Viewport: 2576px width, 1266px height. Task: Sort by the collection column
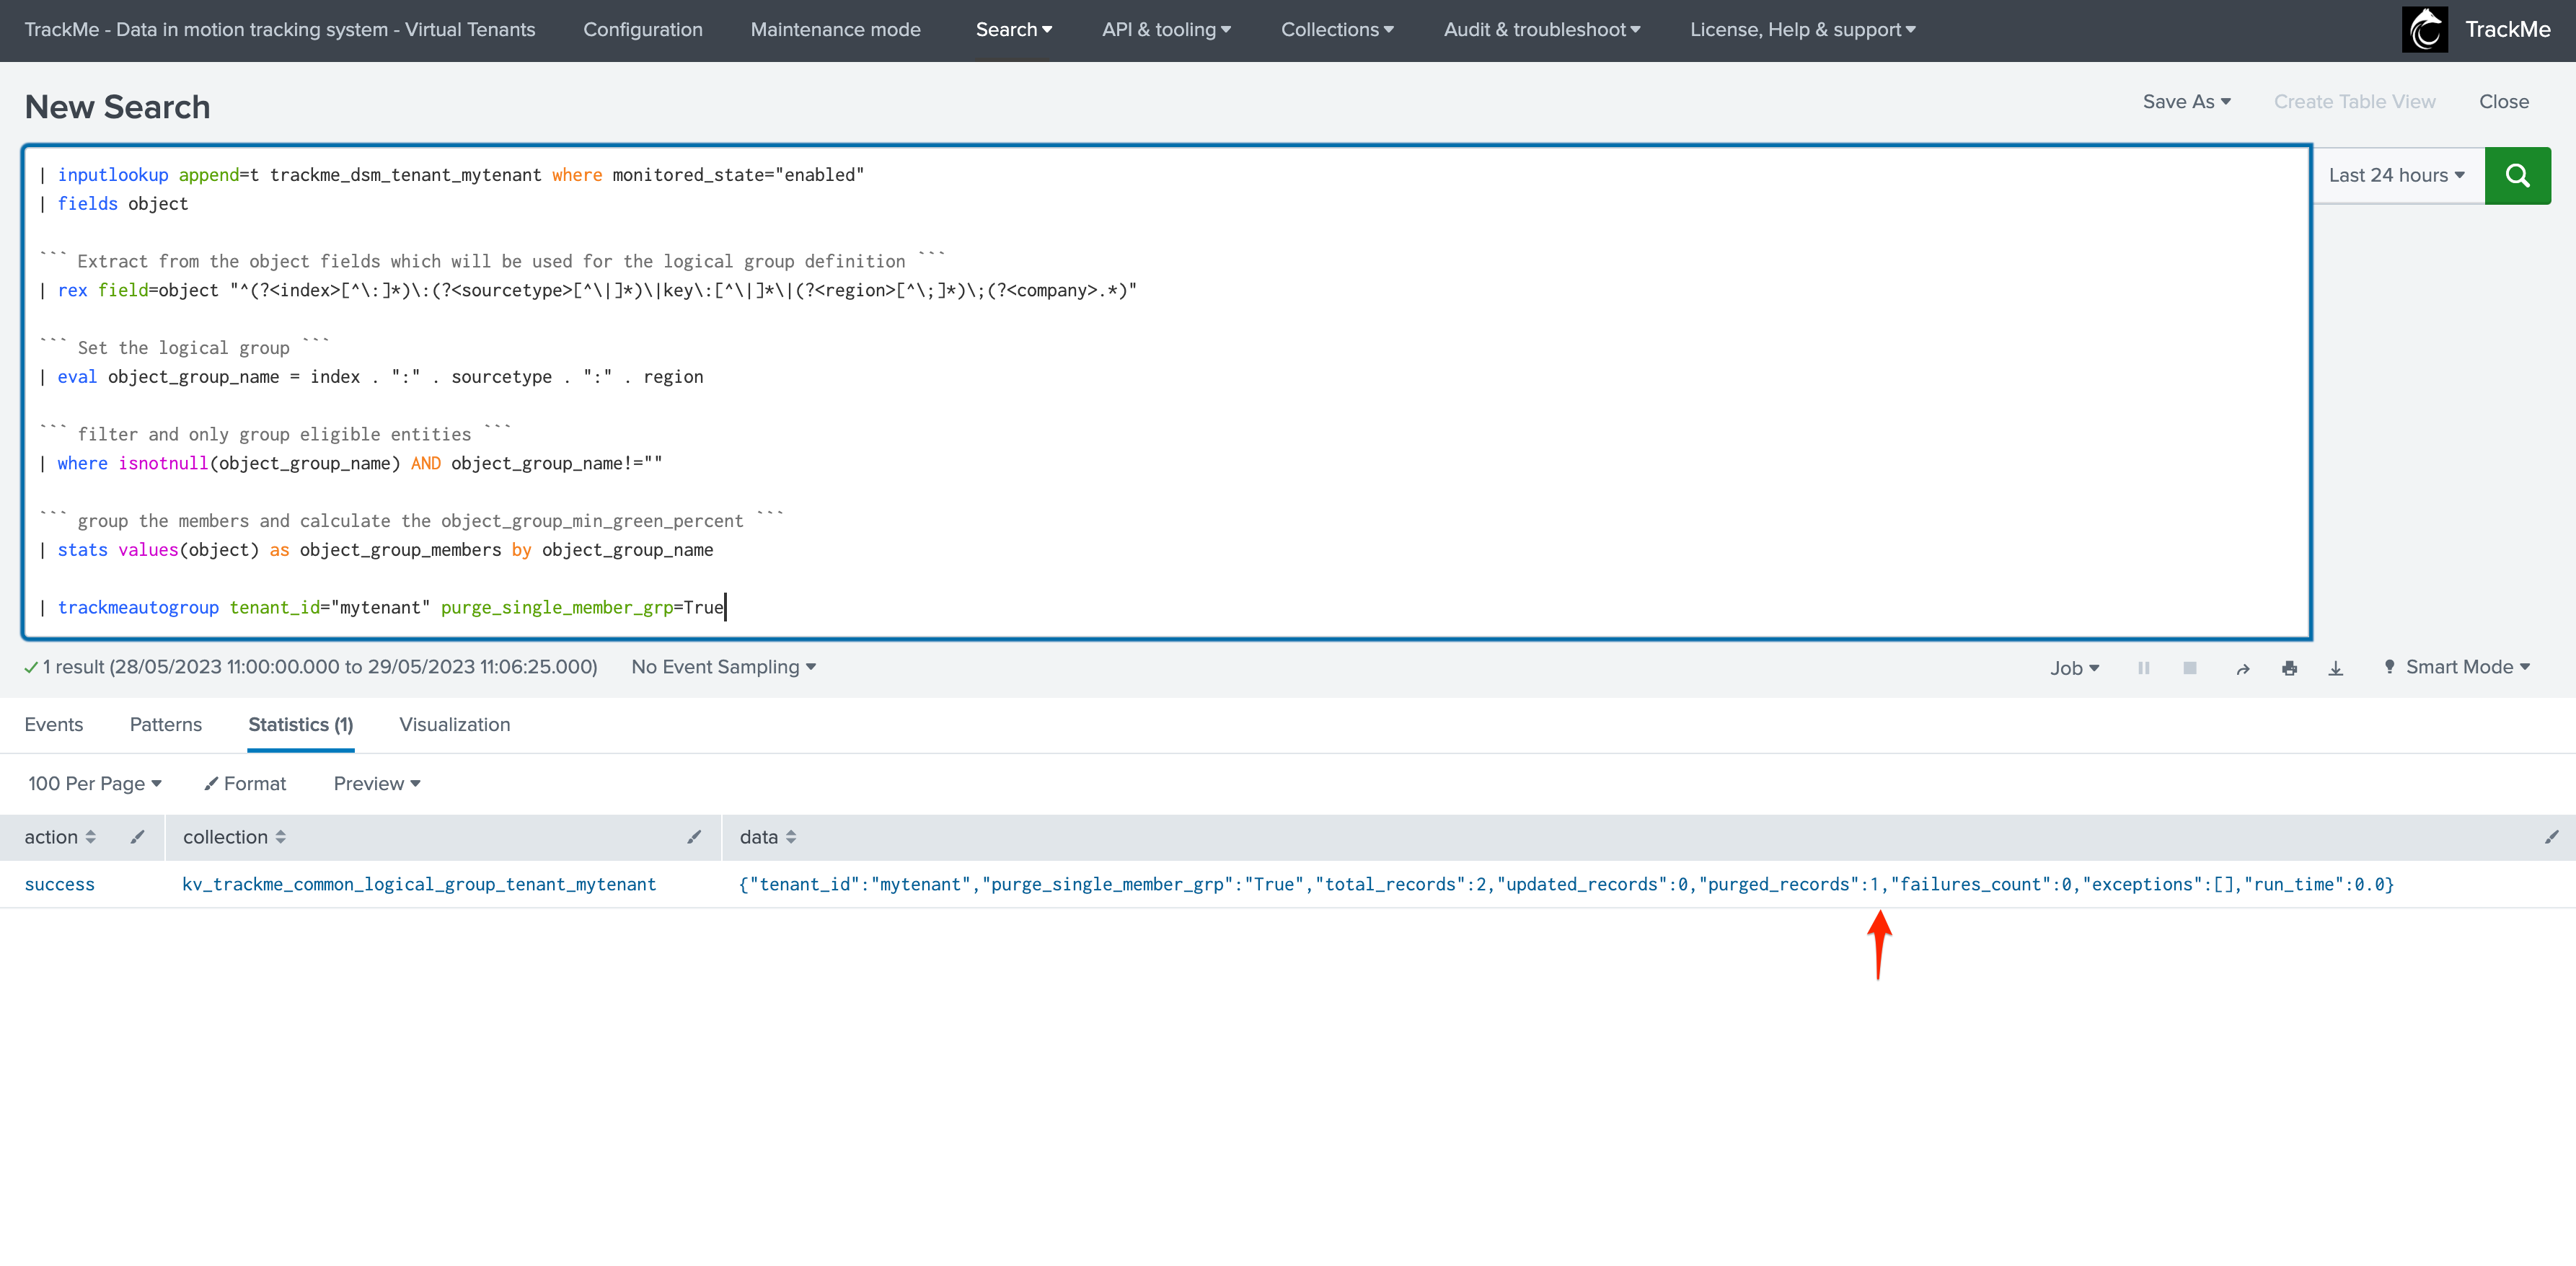234,837
